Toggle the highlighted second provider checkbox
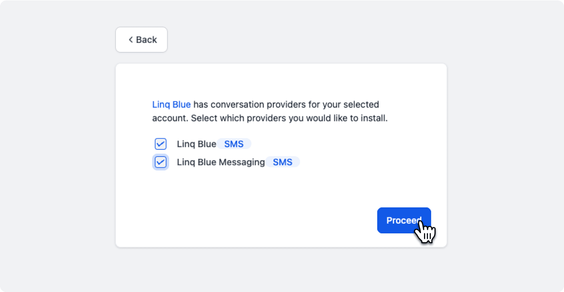The image size is (564, 292). click(x=160, y=162)
